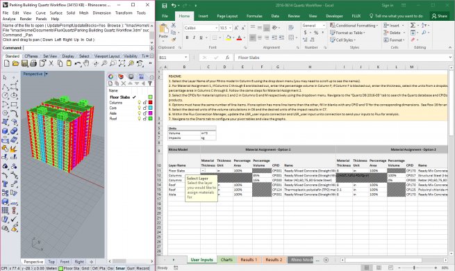The width and height of the screenshot is (455, 271).
Task: Select the Pan hand tool in Rhino
Action: (86, 63)
